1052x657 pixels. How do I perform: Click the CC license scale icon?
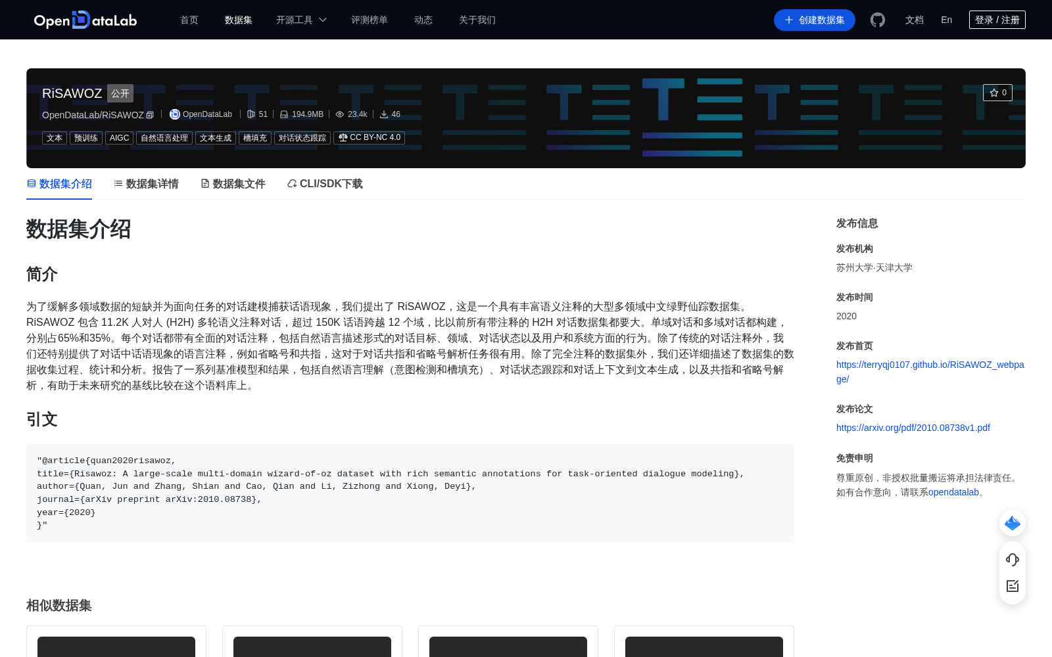[343, 137]
